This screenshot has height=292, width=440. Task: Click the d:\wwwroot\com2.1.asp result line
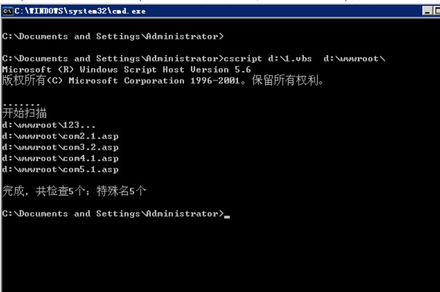[x=60, y=137]
